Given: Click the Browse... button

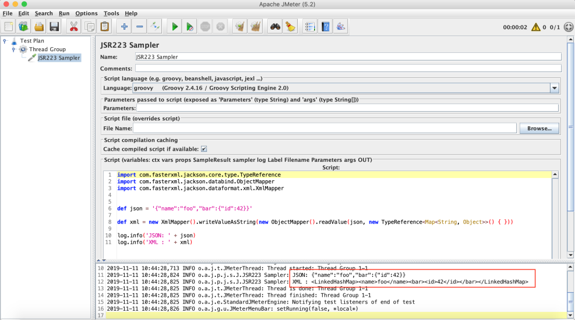Looking at the screenshot, I should point(539,128).
